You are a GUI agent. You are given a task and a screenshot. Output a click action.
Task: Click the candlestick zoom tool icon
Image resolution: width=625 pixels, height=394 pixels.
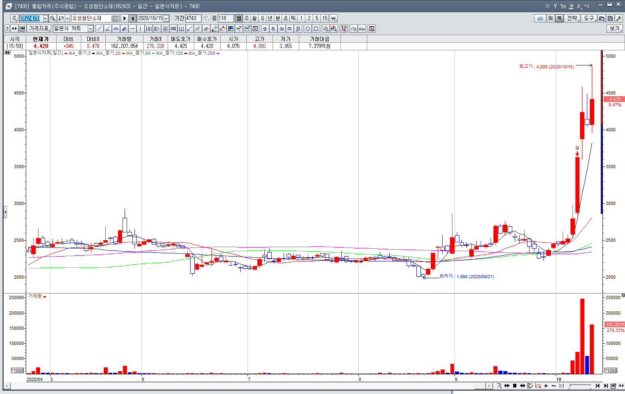coord(334,29)
